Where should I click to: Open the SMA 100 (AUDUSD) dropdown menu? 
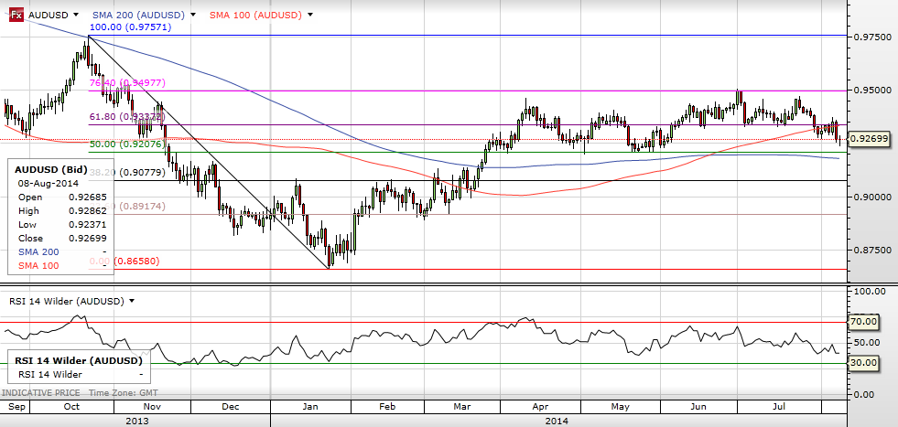pos(311,16)
